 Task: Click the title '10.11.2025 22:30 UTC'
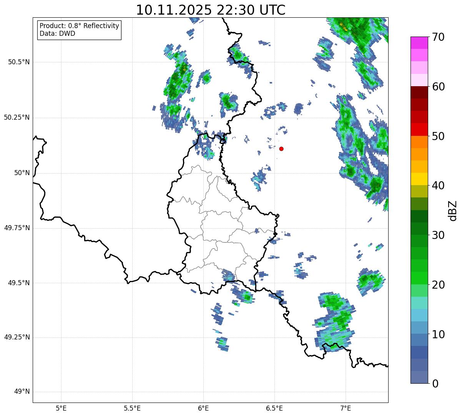click(x=211, y=10)
